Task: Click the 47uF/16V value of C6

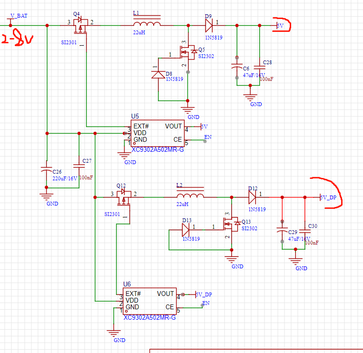Action: pos(254,75)
